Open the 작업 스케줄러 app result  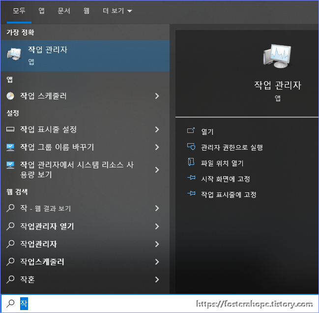(x=85, y=96)
